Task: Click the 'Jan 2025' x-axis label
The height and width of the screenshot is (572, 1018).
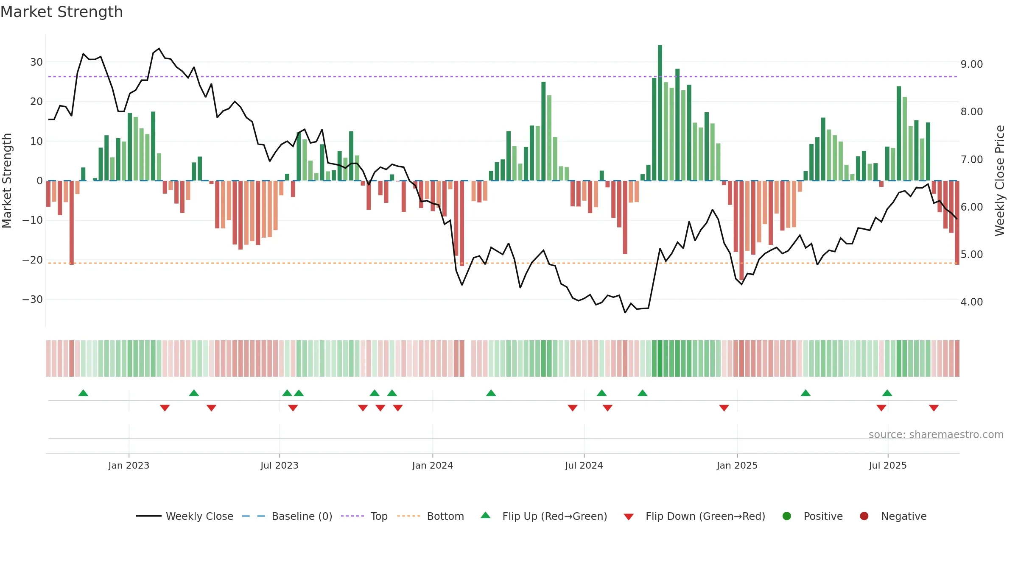Action: click(737, 466)
